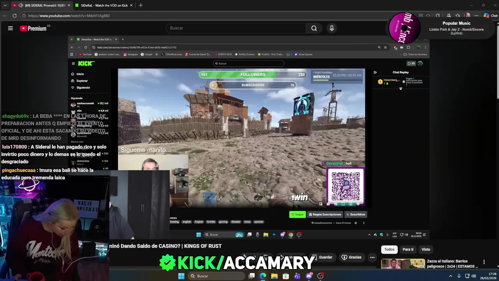The width and height of the screenshot is (499, 281).
Task: Go back in the browser
Action: [5, 16]
